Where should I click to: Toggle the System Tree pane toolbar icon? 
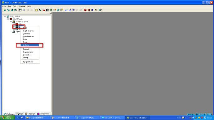pyautogui.click(x=20, y=10)
